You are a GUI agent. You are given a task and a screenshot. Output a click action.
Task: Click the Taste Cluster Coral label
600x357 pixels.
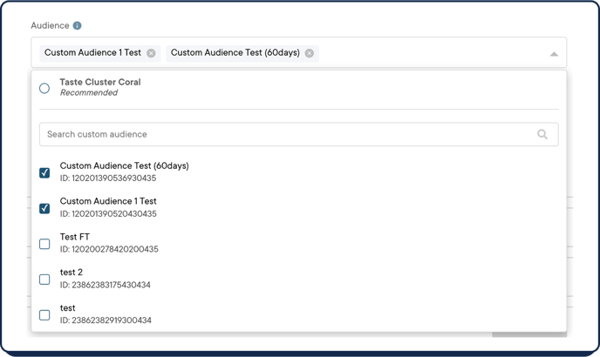pyautogui.click(x=100, y=82)
